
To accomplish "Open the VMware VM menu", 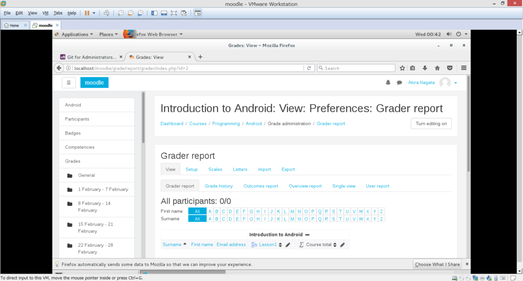I will coord(45,13).
